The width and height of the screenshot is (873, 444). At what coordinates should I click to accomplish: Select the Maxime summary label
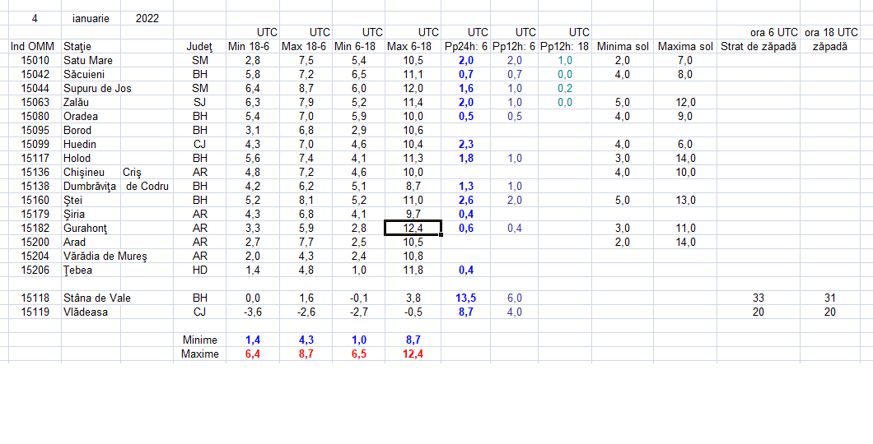click(x=200, y=354)
